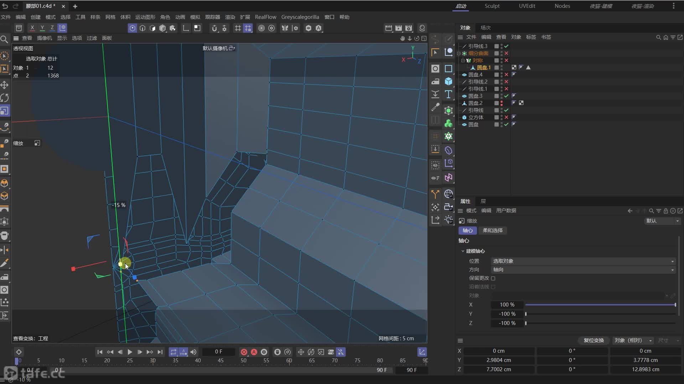684x384 pixels.
Task: Toggle Z axis lock icon
Action: [52, 28]
